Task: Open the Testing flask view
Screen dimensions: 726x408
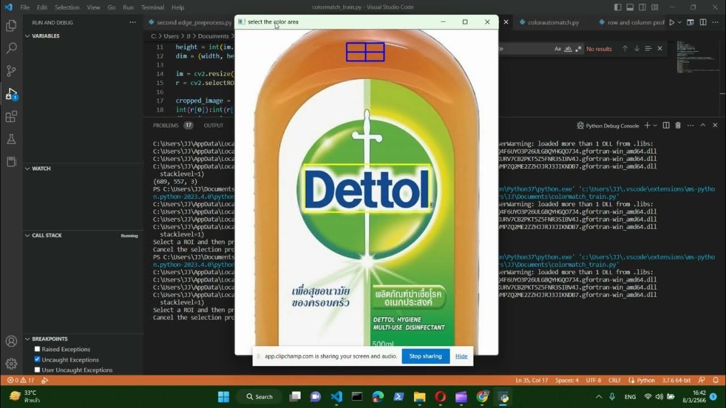Action: point(11,139)
